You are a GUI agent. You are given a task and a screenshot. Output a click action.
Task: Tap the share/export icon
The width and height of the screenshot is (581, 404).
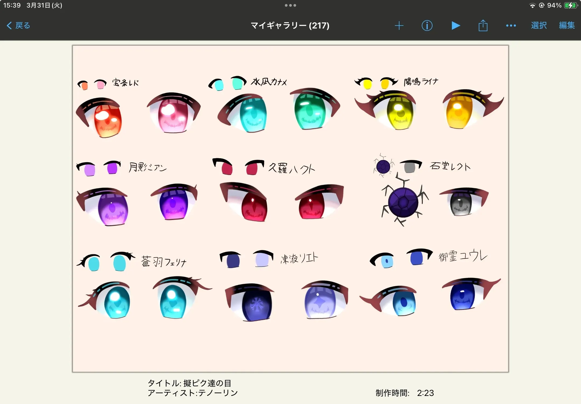coord(483,26)
